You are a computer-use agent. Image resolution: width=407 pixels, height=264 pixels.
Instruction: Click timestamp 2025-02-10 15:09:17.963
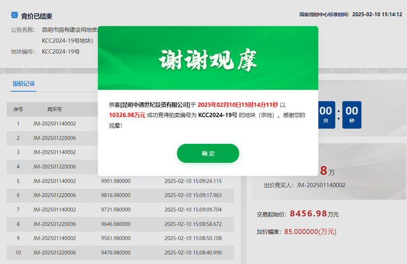tap(193, 196)
